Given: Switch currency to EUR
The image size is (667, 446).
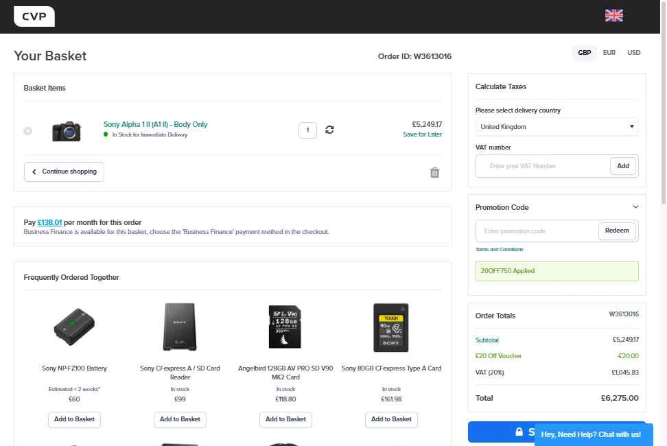Looking at the screenshot, I should [609, 53].
